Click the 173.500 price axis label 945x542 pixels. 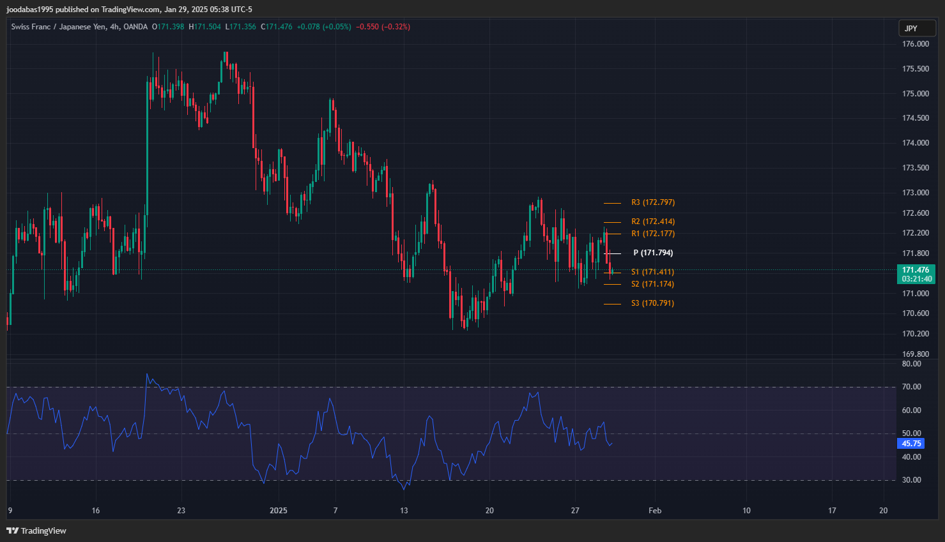coord(916,168)
